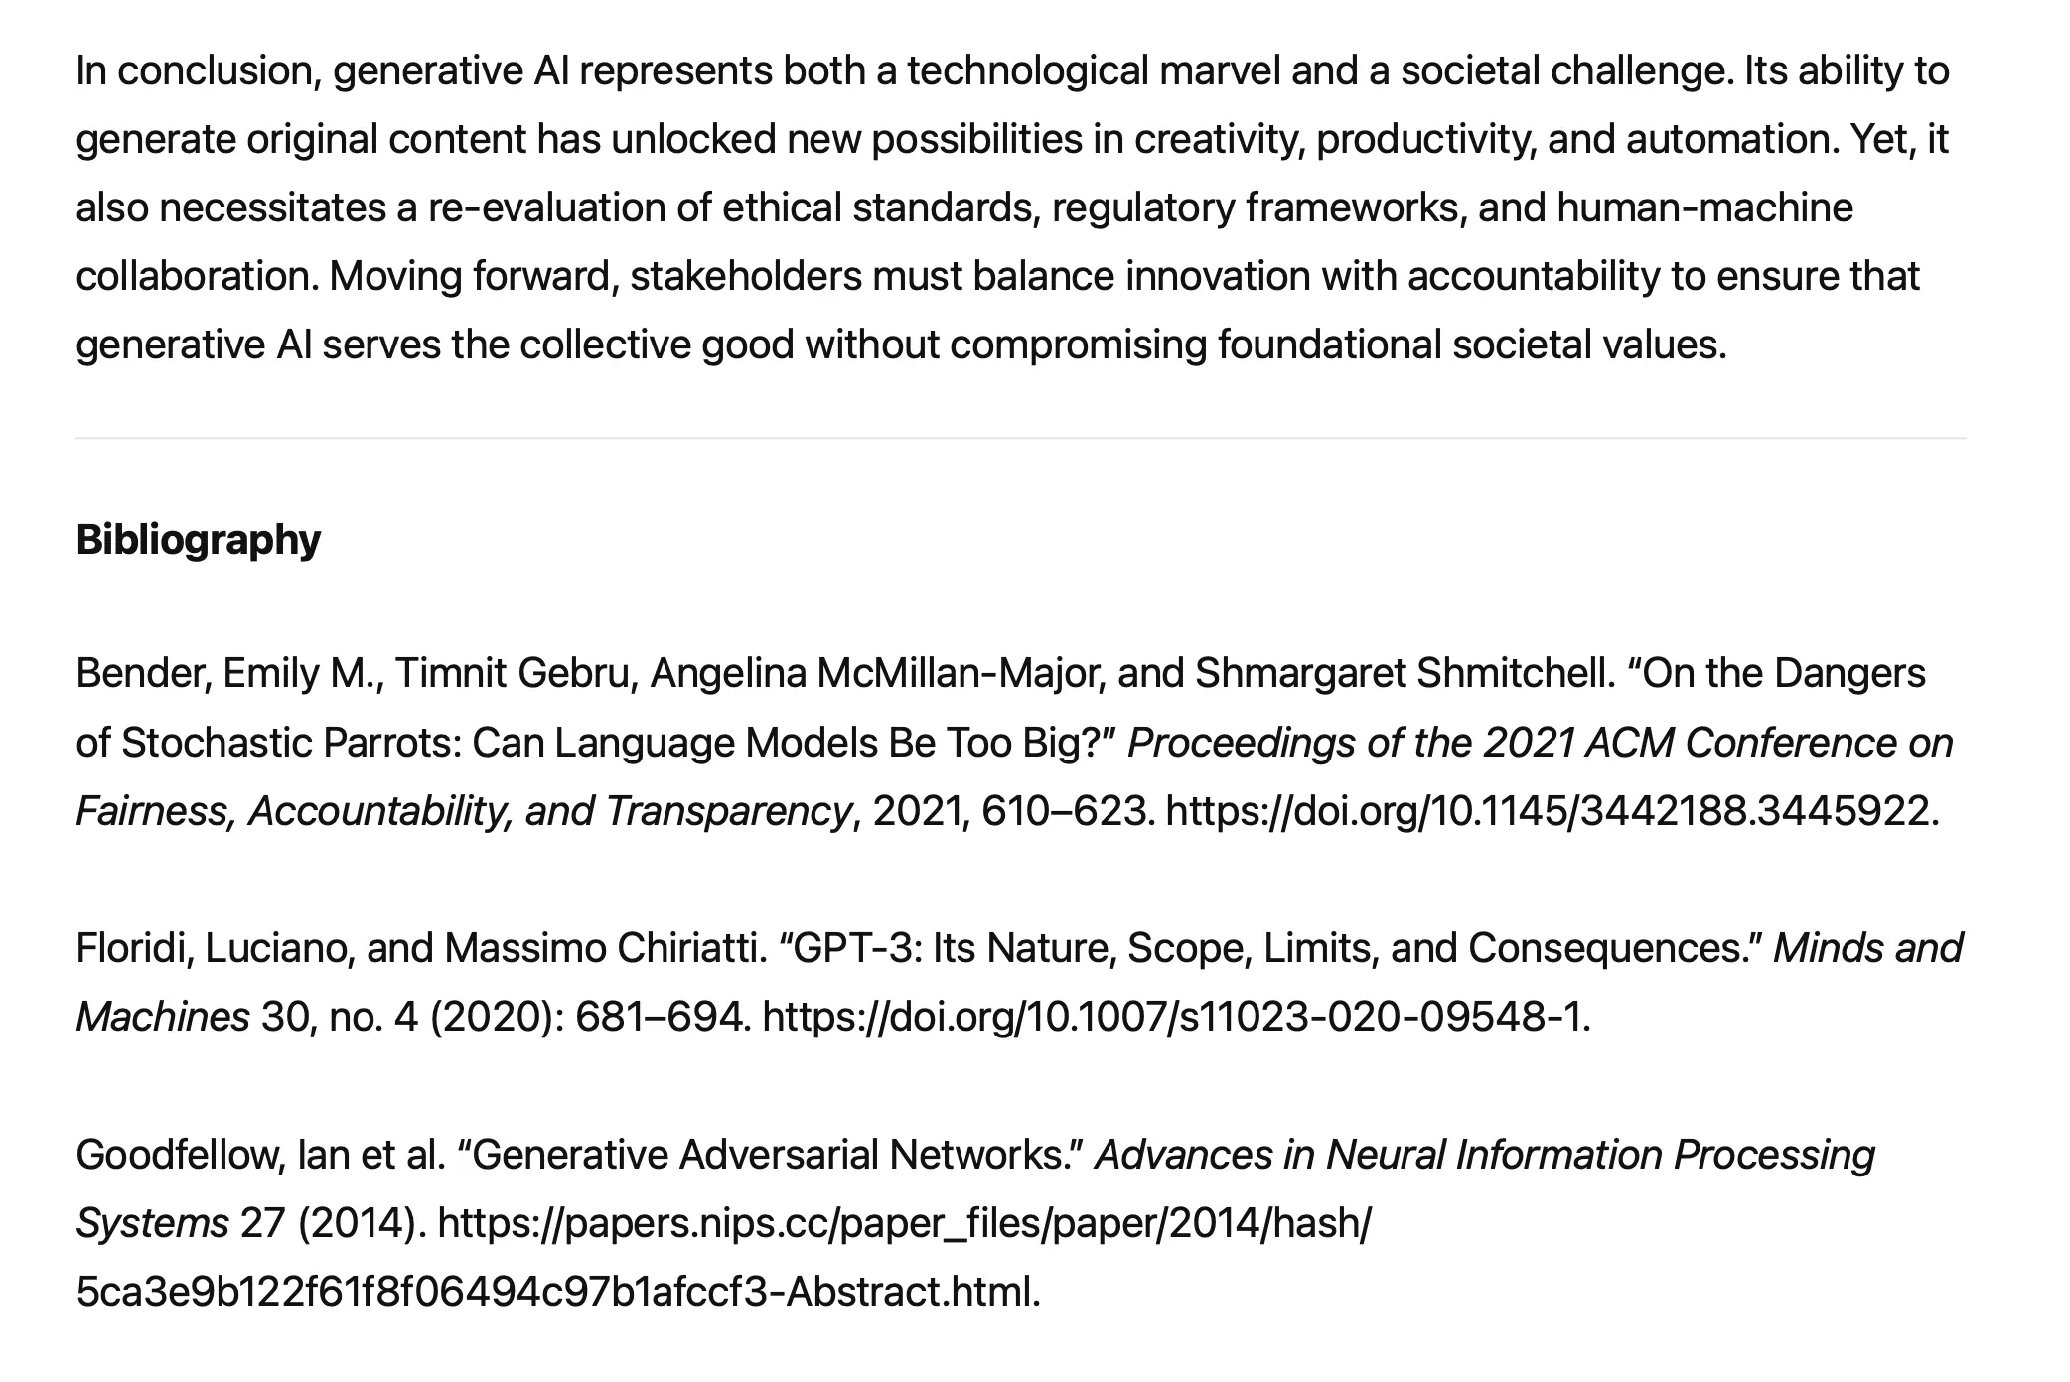The image size is (2070, 1382).
Task: Click the author "Goodfellow, Ian et al."
Action: (x=260, y=1155)
